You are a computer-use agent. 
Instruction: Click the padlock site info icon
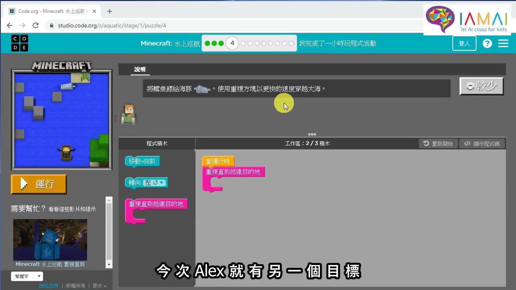click(52, 25)
